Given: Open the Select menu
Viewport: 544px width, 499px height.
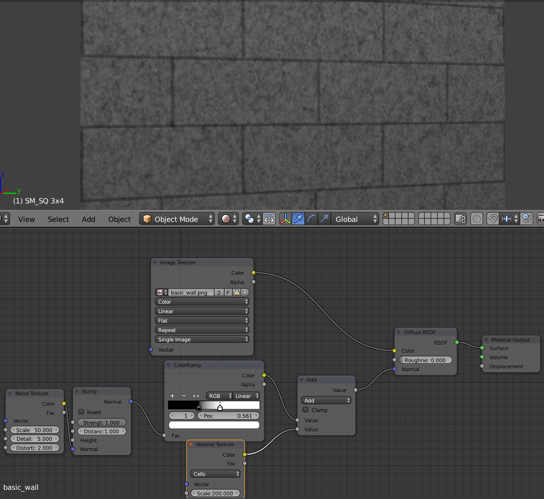Looking at the screenshot, I should pos(58,219).
